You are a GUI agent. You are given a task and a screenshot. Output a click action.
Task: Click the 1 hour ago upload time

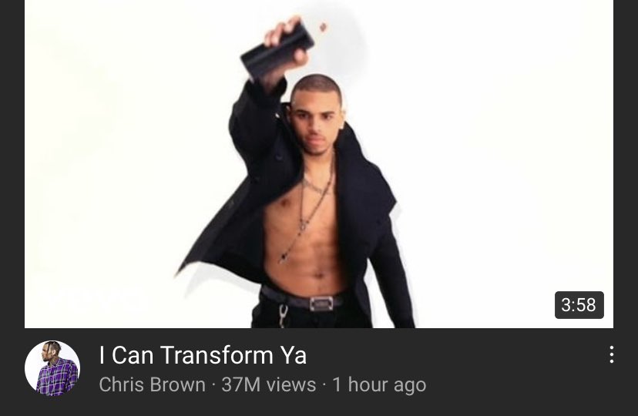click(379, 384)
